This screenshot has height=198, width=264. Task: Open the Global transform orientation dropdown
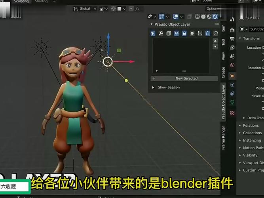[85, 9]
